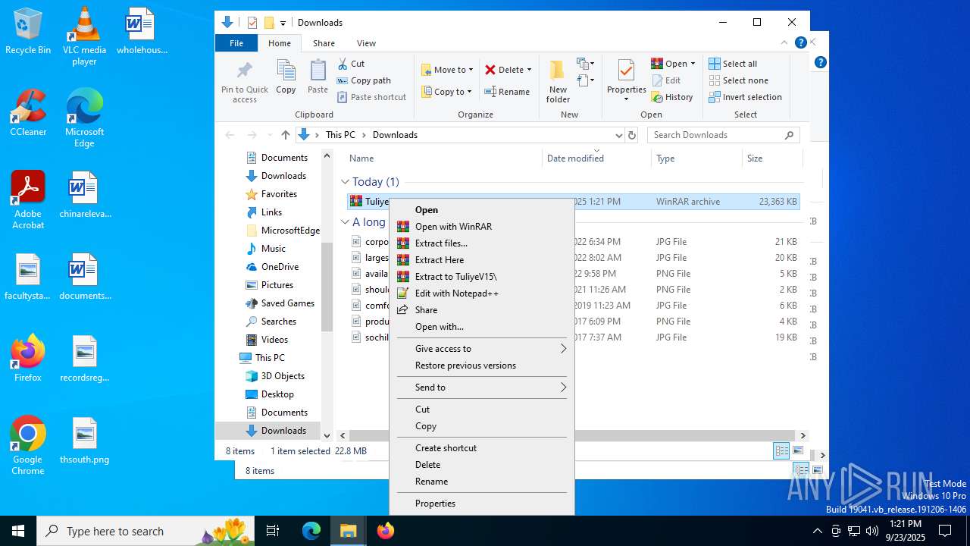Screen dimensions: 970x546
Task: Collapse the Today group header
Action: coord(345,182)
